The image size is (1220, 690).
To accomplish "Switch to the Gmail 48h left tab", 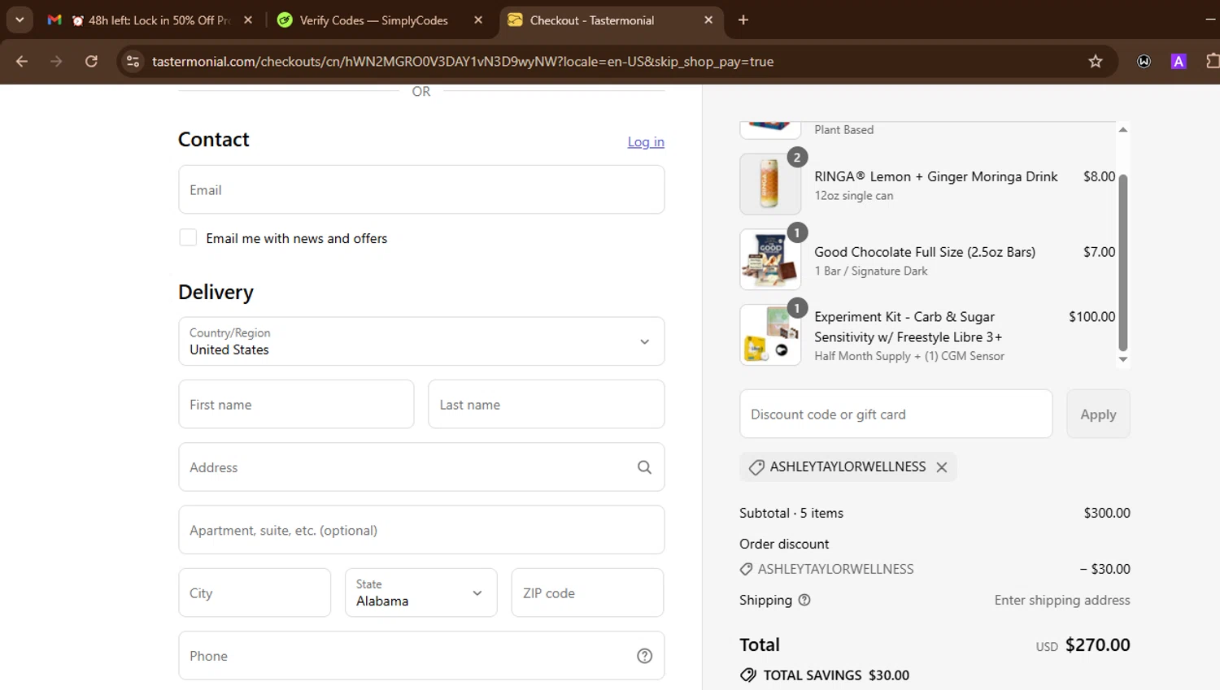I will click(150, 20).
